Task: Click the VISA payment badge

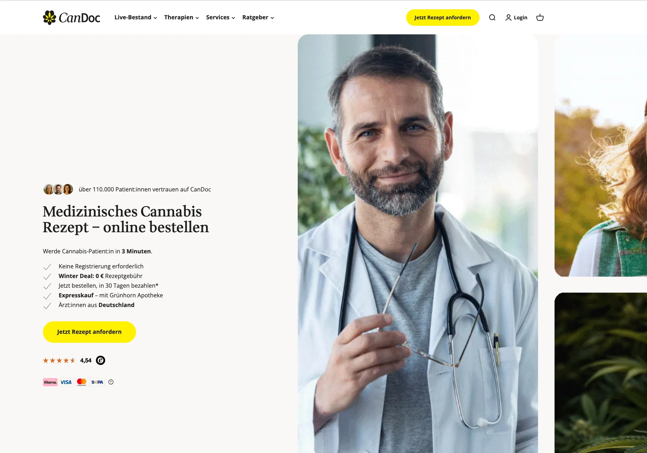Action: 66,382
